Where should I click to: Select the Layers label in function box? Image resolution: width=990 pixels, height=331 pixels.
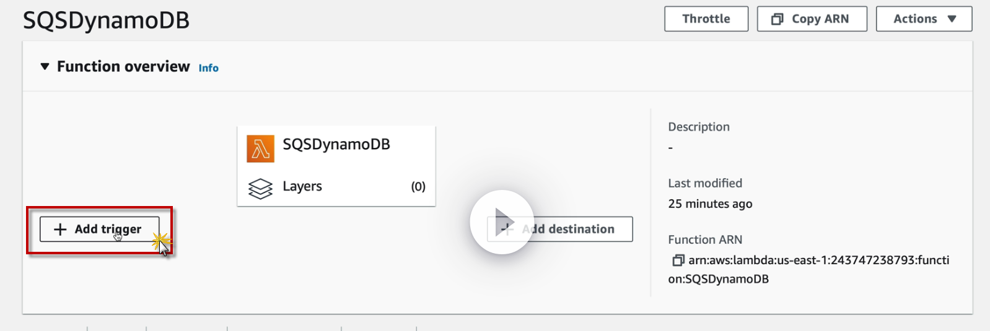(302, 187)
